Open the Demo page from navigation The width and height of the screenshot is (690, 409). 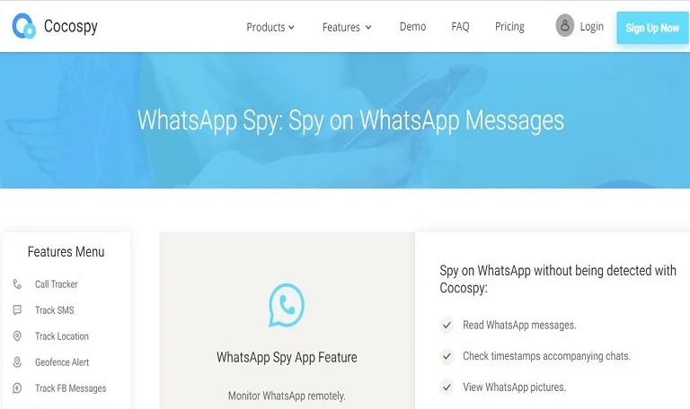coord(412,27)
